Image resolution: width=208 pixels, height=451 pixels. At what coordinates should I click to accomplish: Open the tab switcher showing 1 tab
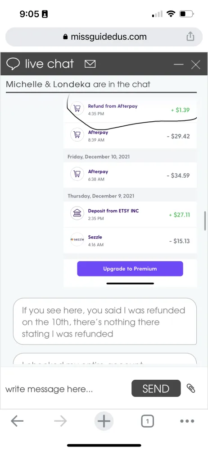click(x=147, y=421)
